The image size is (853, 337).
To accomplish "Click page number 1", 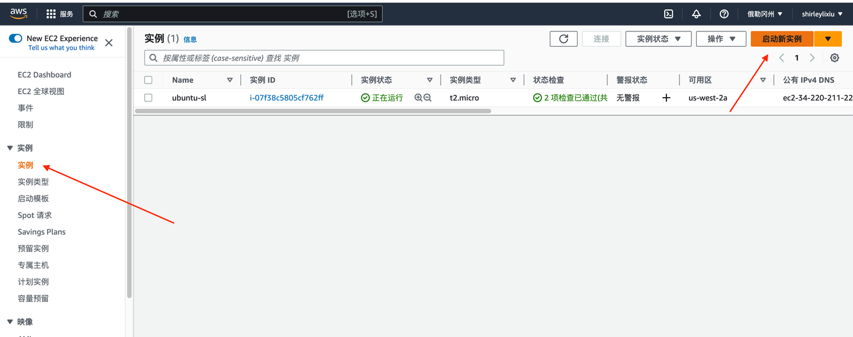I will click(x=797, y=58).
